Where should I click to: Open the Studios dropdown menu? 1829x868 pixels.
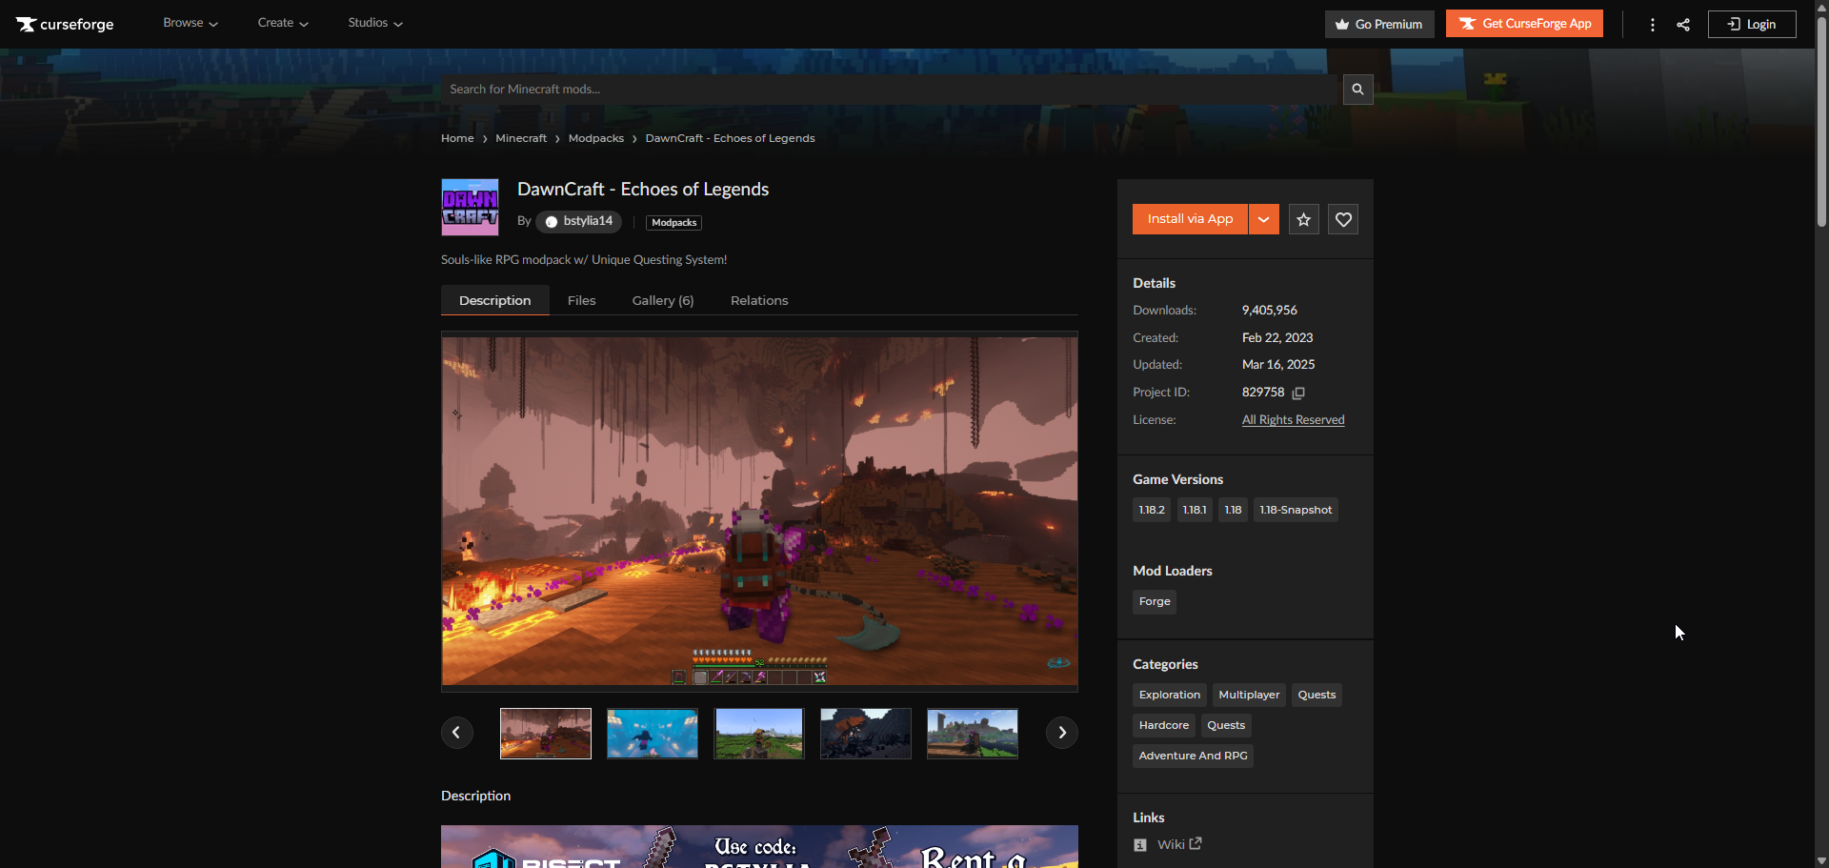[375, 23]
